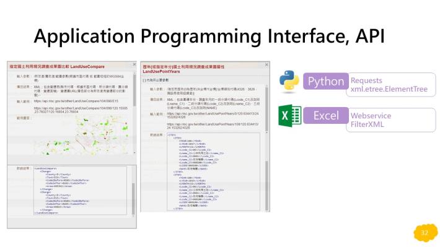Viewport: 440px width, 247px height.
Task: Click the LandUsePointYears XML result box
Action: [213, 171]
